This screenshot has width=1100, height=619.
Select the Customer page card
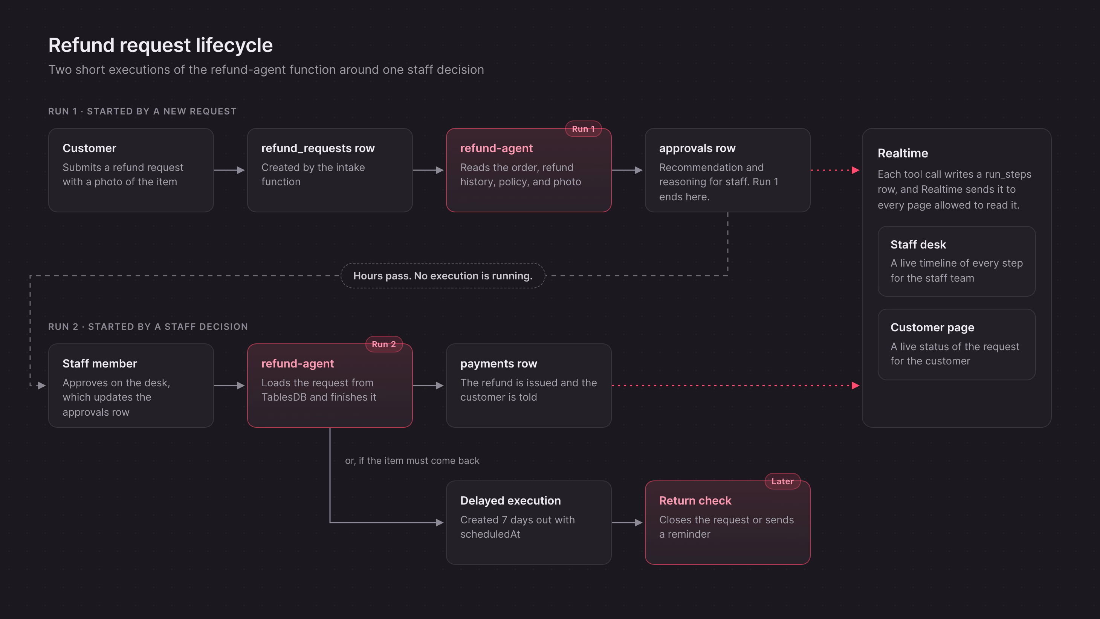(956, 345)
